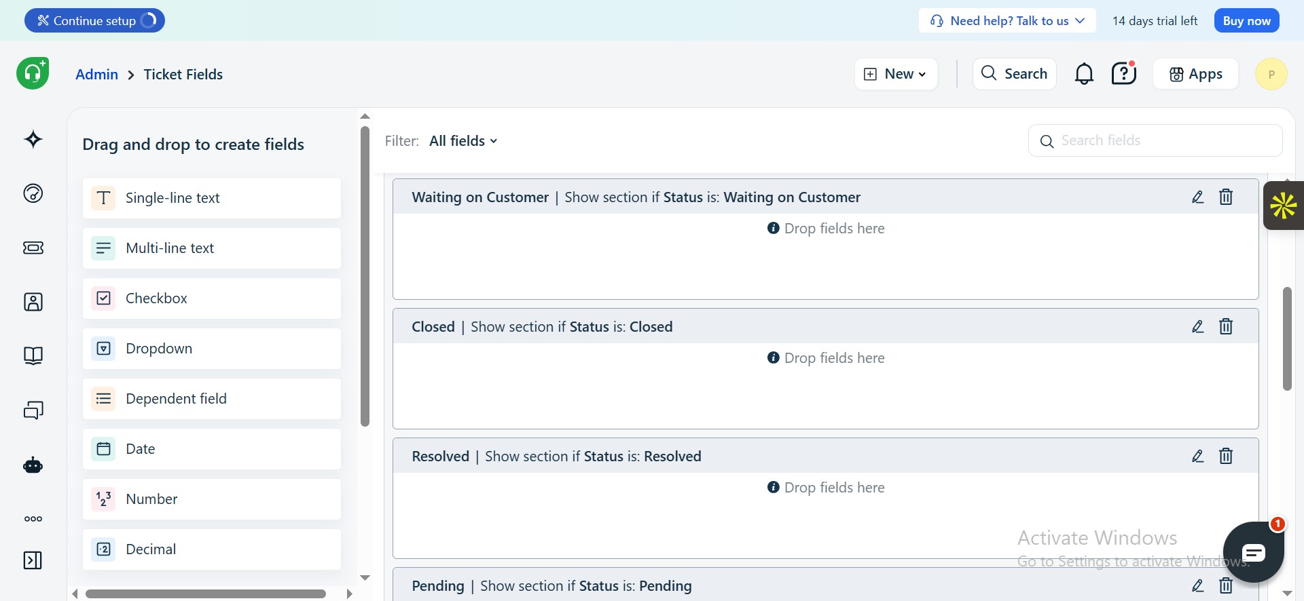The height and width of the screenshot is (601, 1304).
Task: Go to Admin breadcrumb link
Action: pyautogui.click(x=96, y=75)
